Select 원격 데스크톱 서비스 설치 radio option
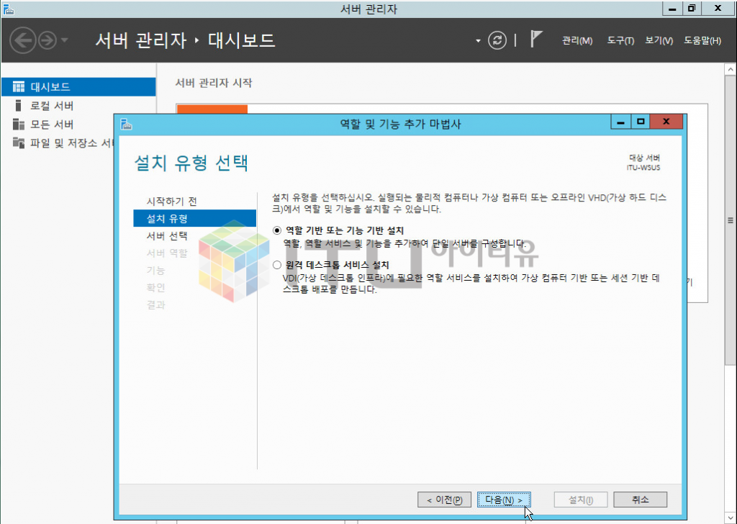 [x=278, y=266]
